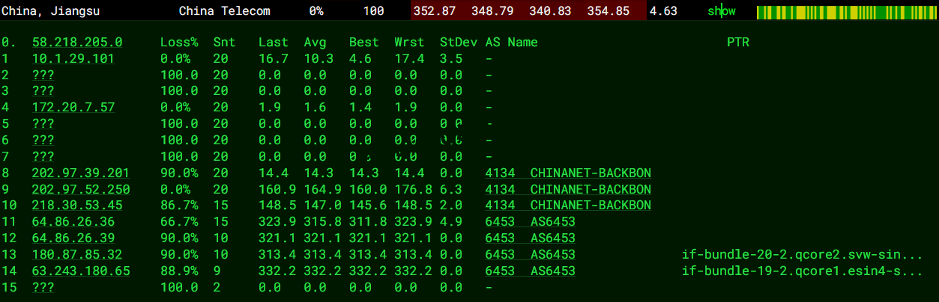Click the ??? address at hop 2

(x=43, y=75)
